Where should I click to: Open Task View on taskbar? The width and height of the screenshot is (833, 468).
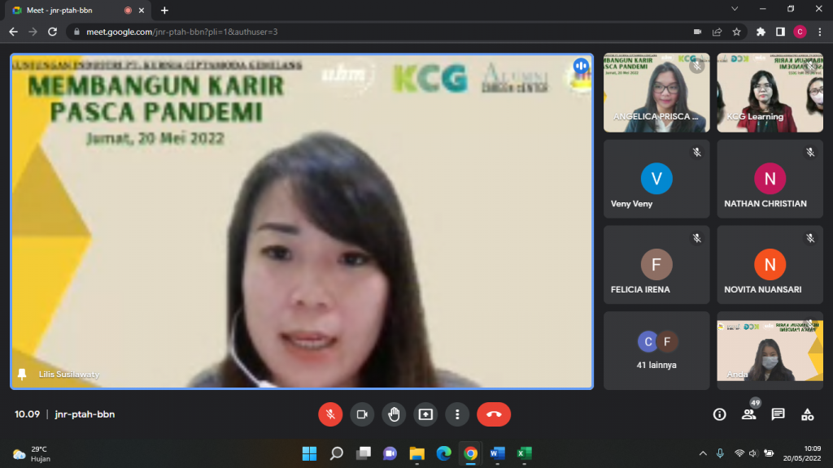point(364,453)
